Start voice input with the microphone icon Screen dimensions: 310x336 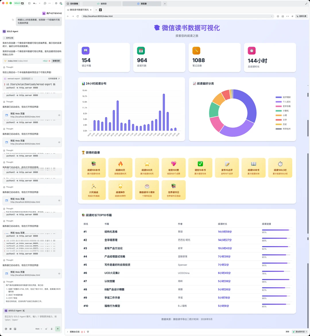[52, 329]
